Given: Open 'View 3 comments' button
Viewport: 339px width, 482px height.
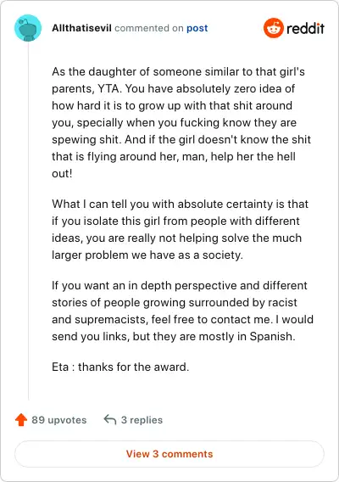Looking at the screenshot, I should pyautogui.click(x=169, y=454).
